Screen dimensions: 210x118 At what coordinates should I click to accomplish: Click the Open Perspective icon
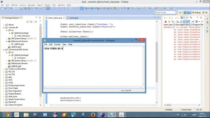click(x=180, y=12)
